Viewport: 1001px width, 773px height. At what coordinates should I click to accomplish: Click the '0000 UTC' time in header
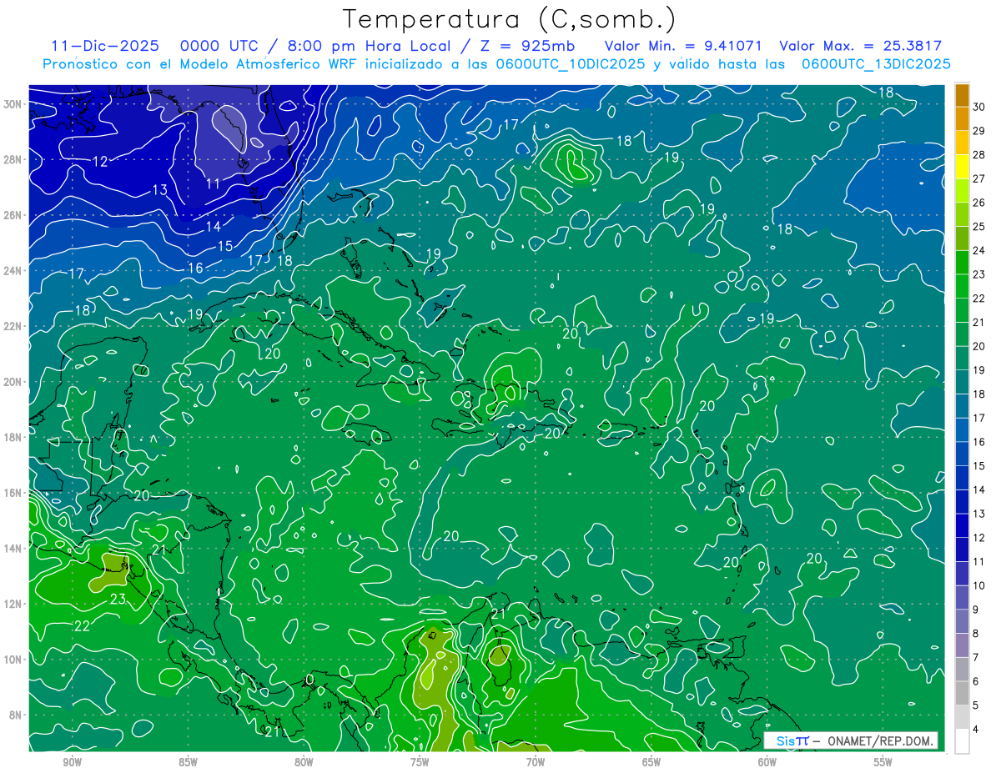tap(220, 46)
